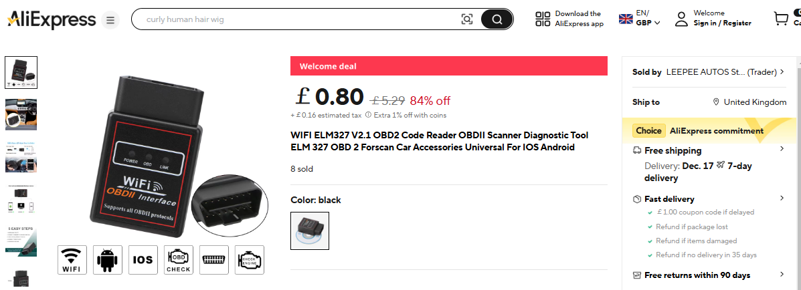Click the black magnifier search button
801x290 pixels.
[x=497, y=19]
